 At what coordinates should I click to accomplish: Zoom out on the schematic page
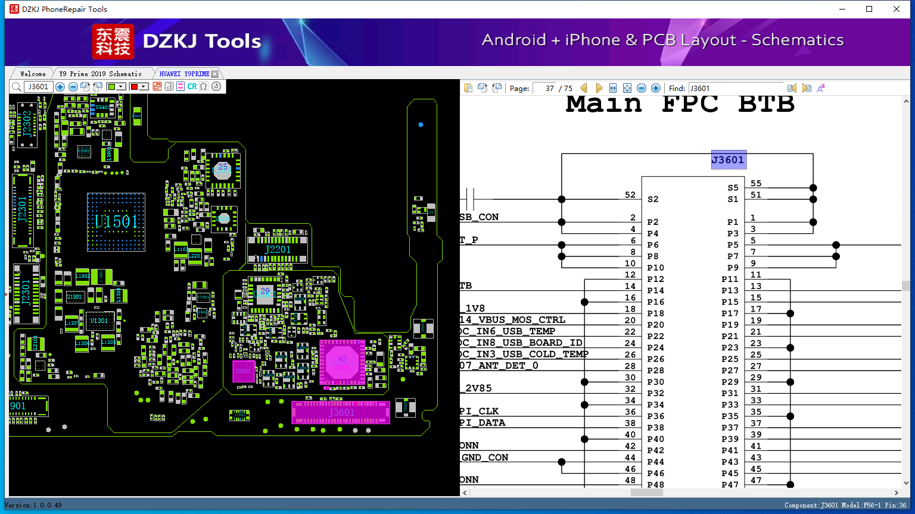[x=642, y=88]
